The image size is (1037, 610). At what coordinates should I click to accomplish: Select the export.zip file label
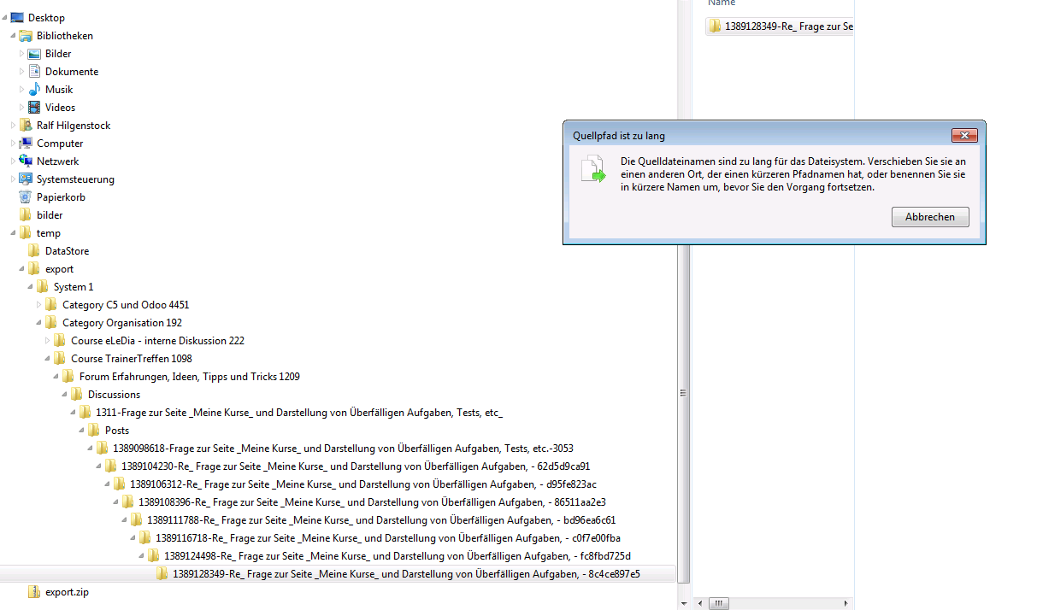67,592
